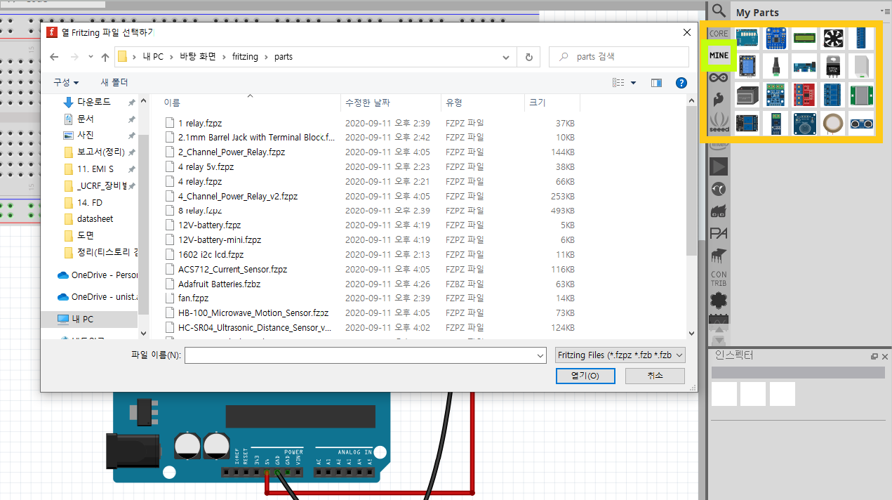The image size is (892, 500).
Task: Select '1602 i2c lcd.fzpz' file
Action: point(211,255)
